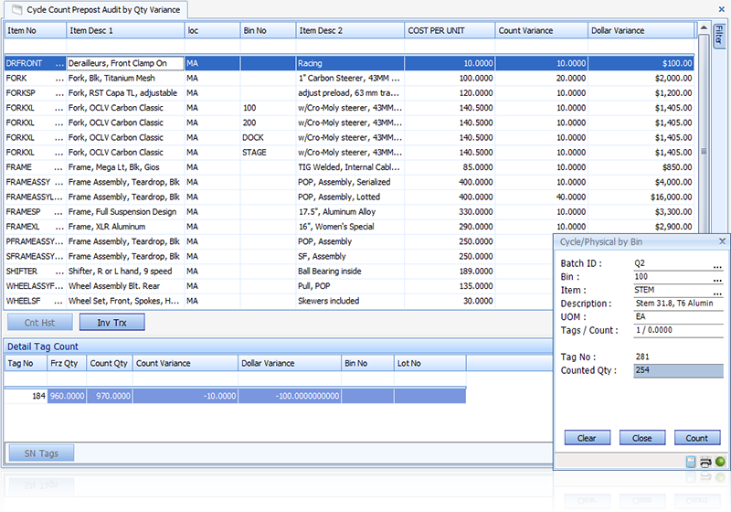Switch to Cycle Count Prepost Audit tab

(x=97, y=9)
